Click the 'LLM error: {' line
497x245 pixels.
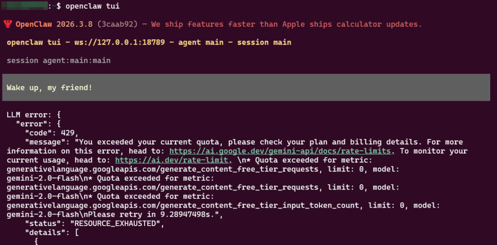pos(34,115)
